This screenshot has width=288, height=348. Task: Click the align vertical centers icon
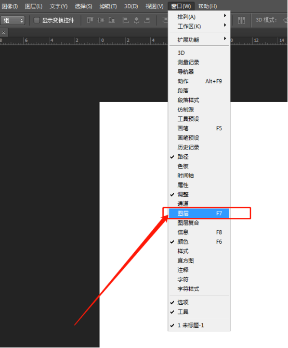click(101, 20)
